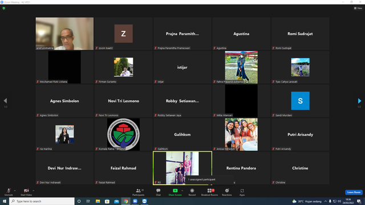Open Microsoft Store from taskbar
The image size is (365, 205).
pyautogui.click(x=107, y=201)
